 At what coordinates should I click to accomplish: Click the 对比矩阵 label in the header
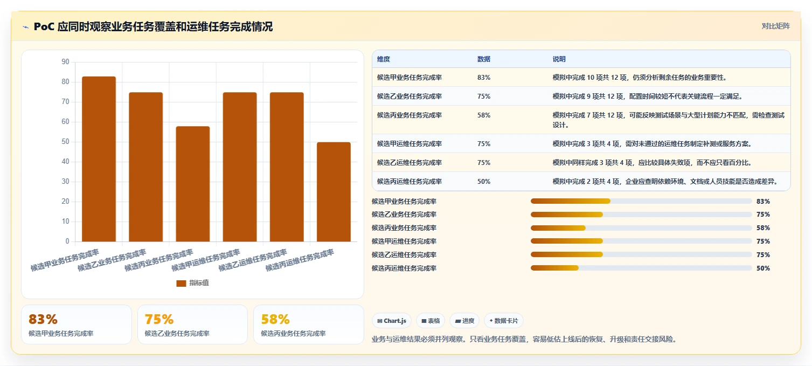click(776, 26)
